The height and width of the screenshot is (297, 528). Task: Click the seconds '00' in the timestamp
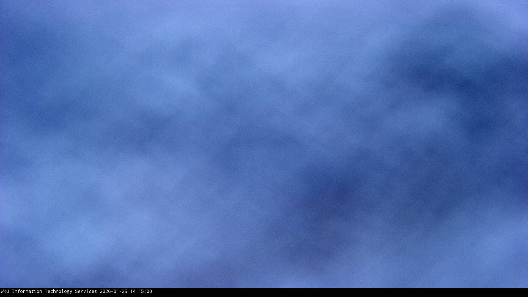click(x=149, y=291)
